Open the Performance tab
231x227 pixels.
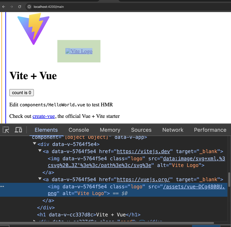point(210,130)
